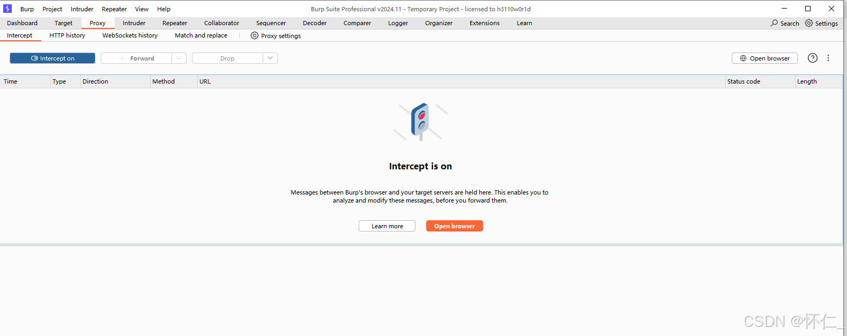The image size is (847, 336).
Task: Open the HTTP history sub-tab
Action: coord(67,35)
